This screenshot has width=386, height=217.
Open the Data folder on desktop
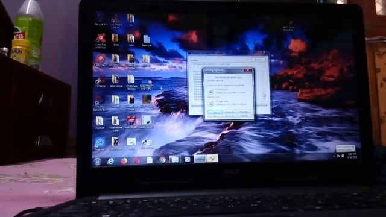115,40
